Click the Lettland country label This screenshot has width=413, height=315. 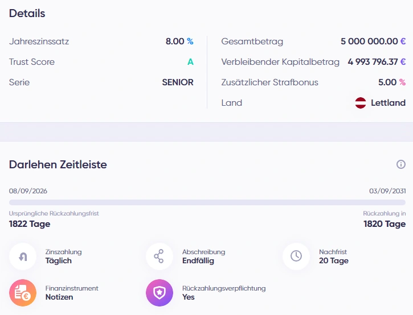(389, 103)
